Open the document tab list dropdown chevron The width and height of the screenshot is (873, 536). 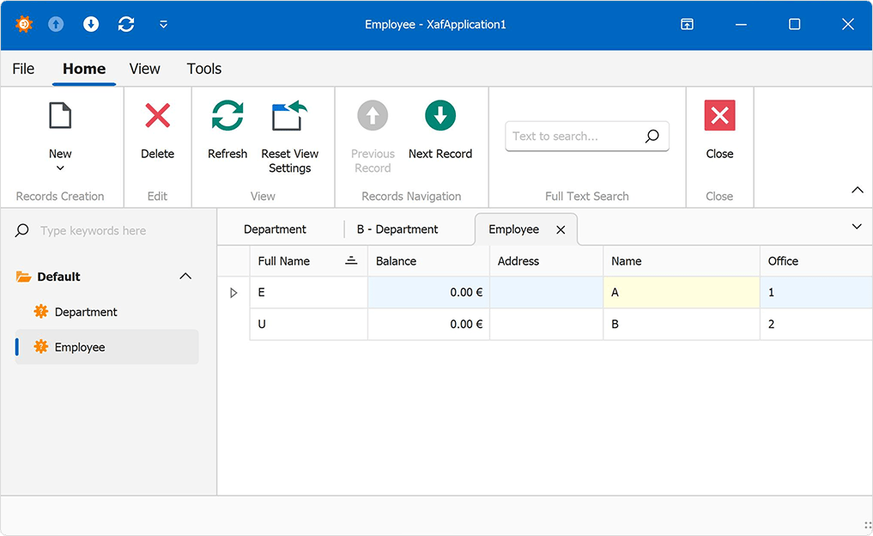[x=856, y=226]
